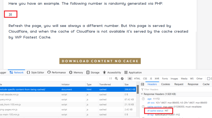This screenshot has width=212, height=118.
Task: Click the Network arrows icon
Action: point(11,73)
